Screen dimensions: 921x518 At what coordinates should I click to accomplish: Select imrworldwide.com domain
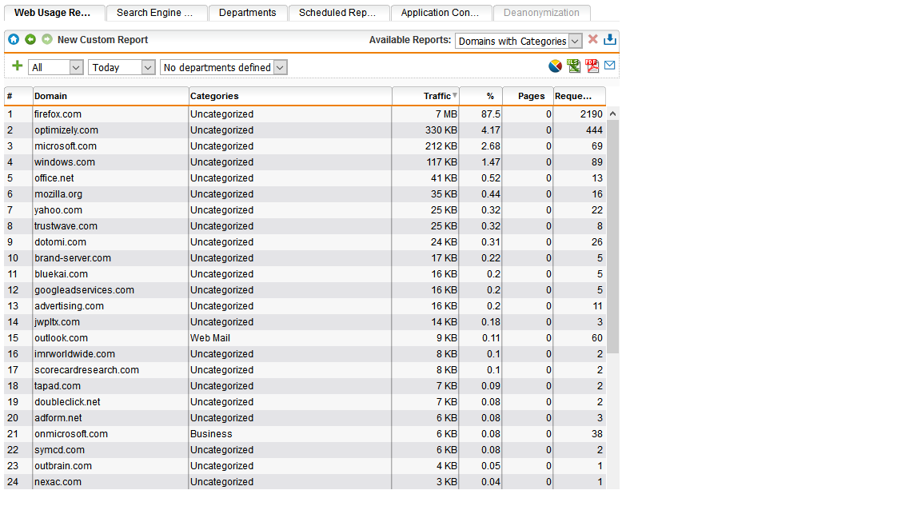74,354
